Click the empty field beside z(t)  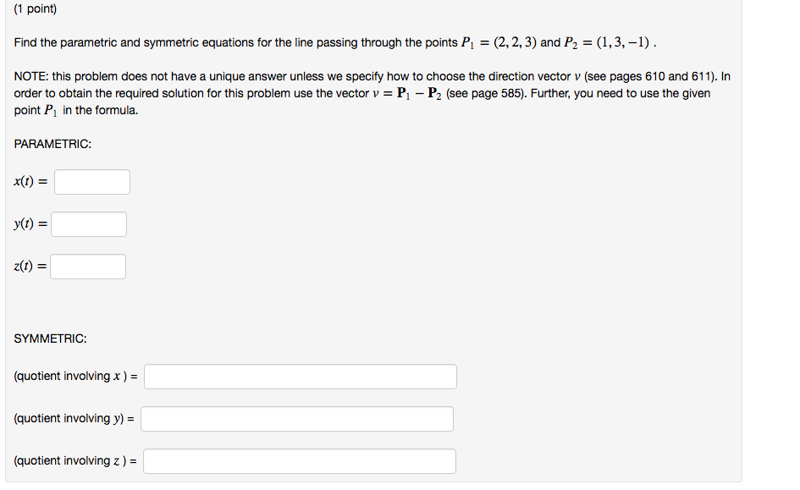click(88, 266)
